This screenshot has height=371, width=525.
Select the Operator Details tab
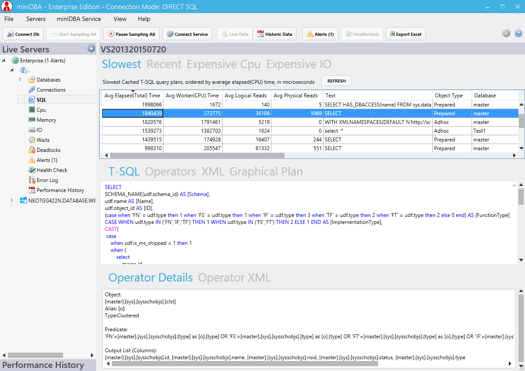pos(150,278)
